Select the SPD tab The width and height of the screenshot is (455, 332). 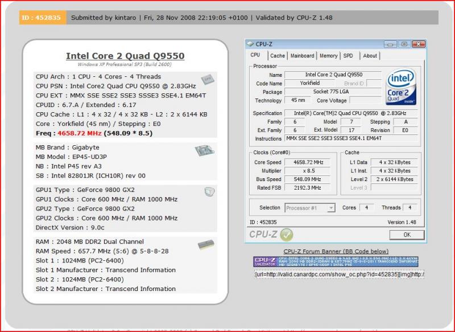pos(348,56)
